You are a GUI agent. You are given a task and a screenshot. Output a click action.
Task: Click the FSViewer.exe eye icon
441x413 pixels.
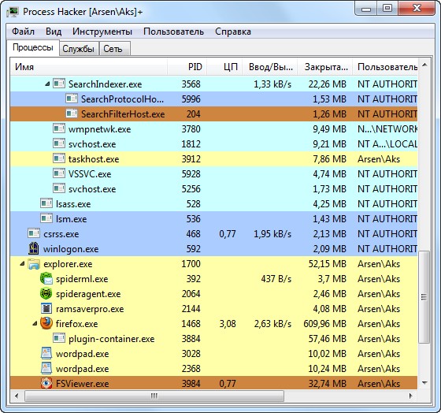pos(46,383)
